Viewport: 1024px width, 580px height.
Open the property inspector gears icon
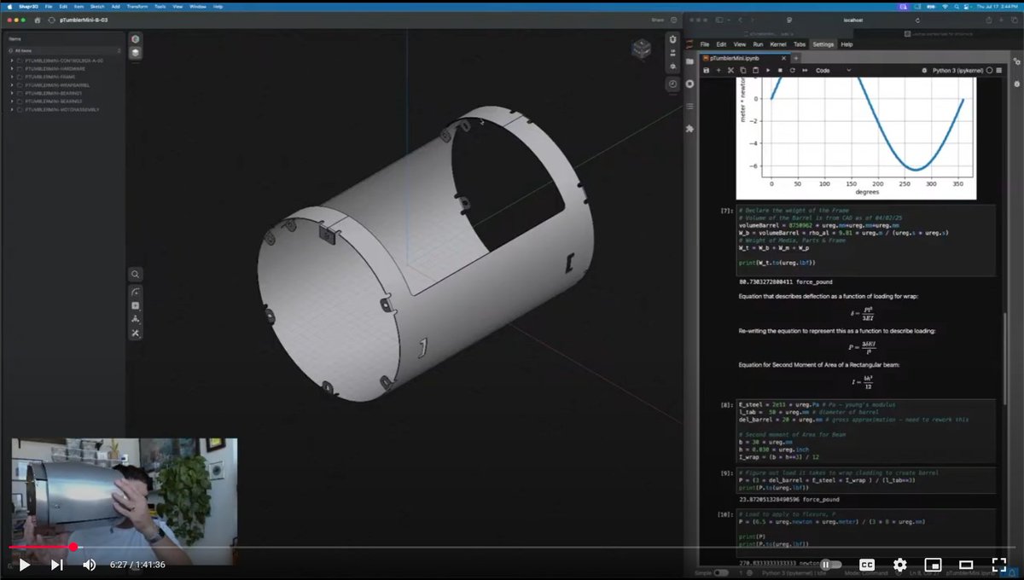[1016, 62]
